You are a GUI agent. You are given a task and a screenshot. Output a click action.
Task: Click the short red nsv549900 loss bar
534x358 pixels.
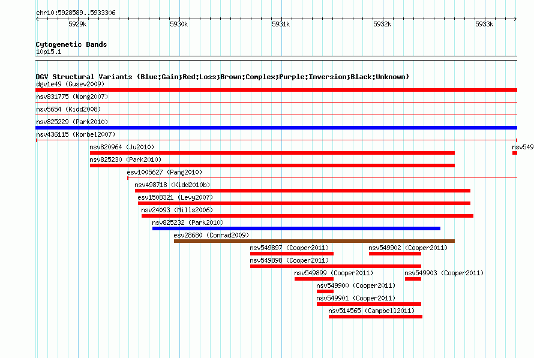click(325, 291)
